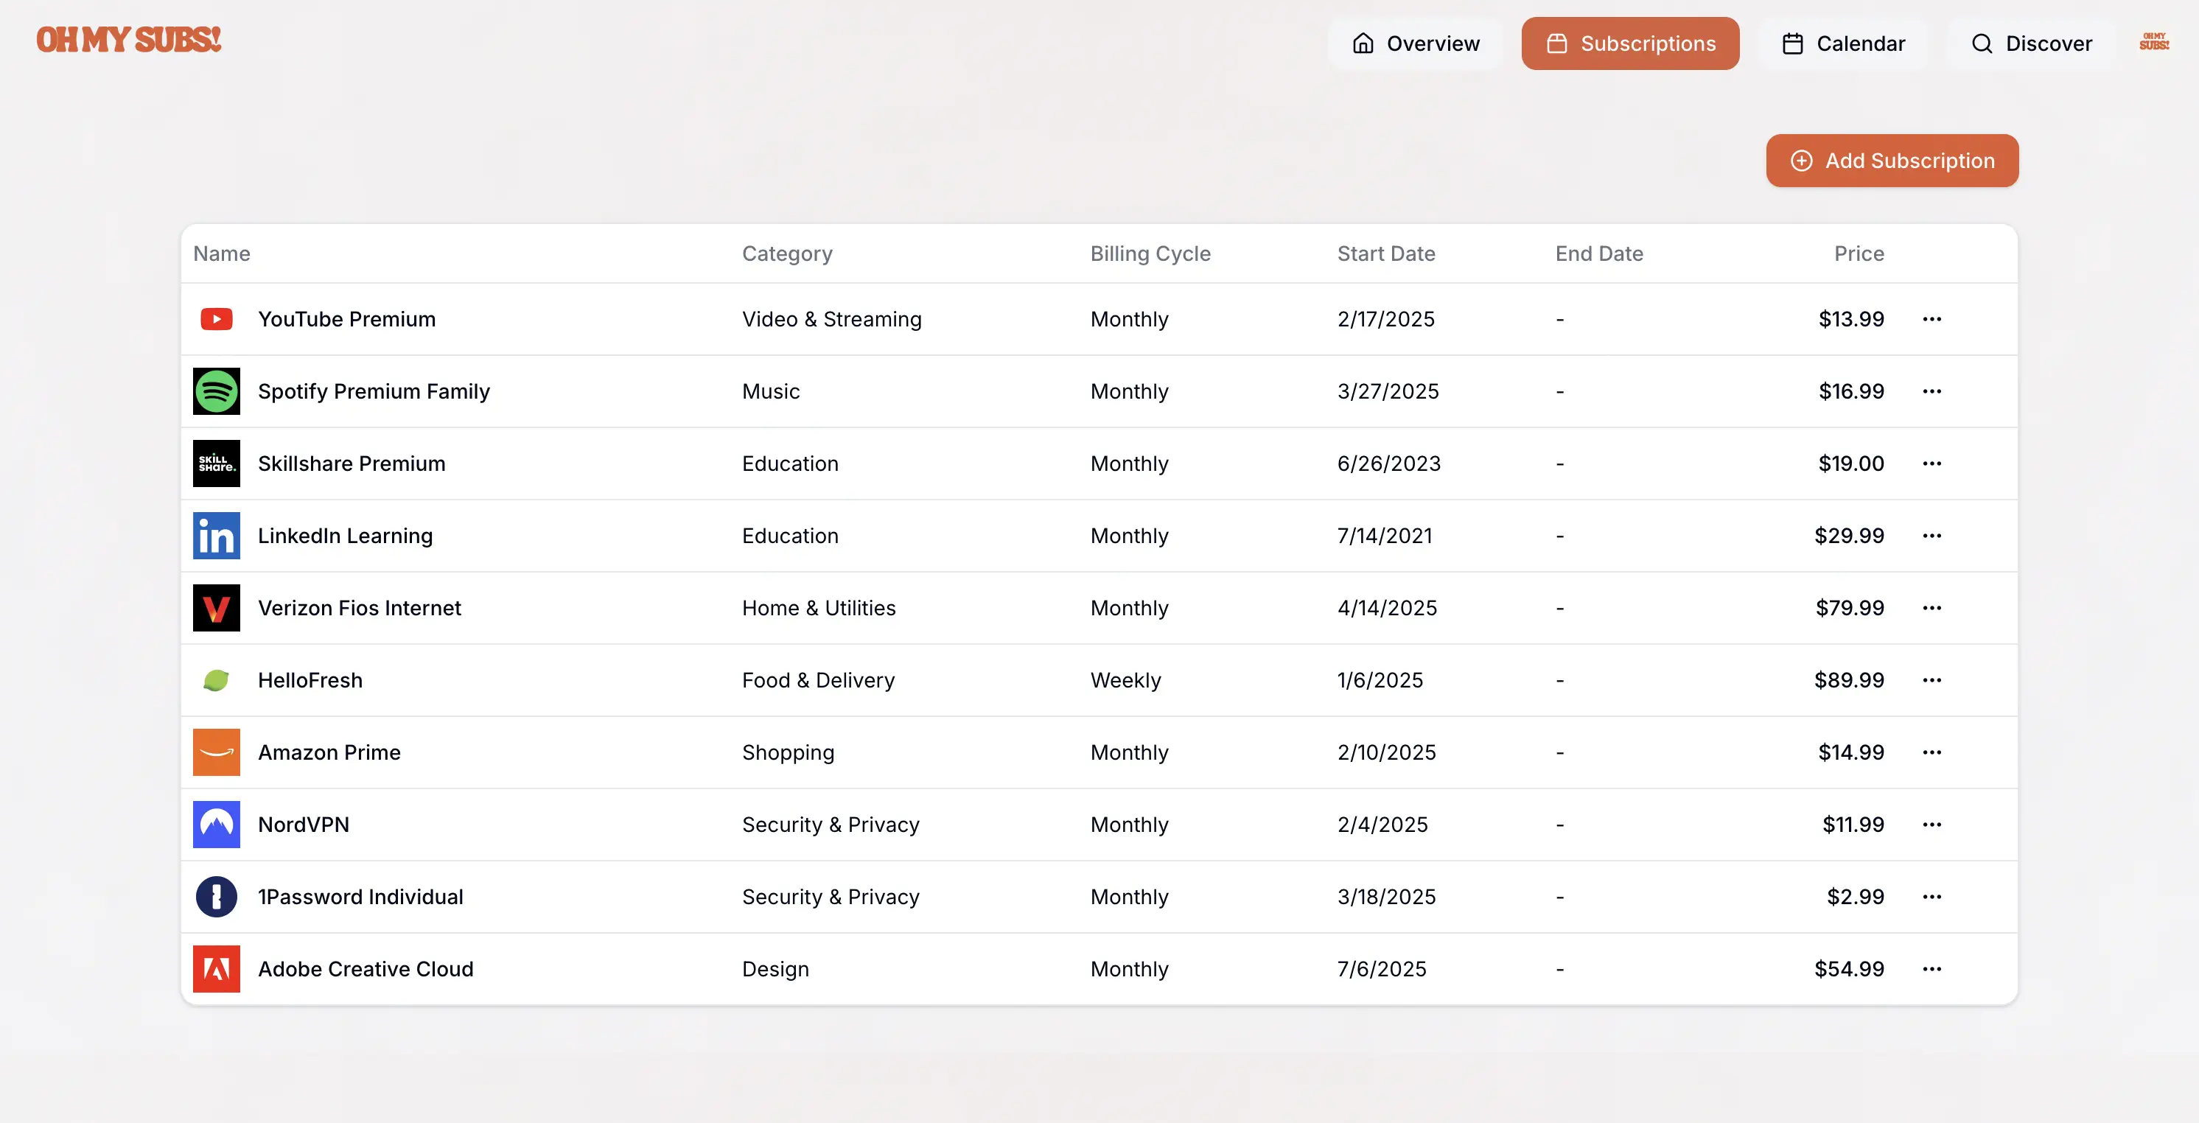Click the $13.99 price value
Viewport: 2199px width, 1123px height.
tap(1850, 319)
